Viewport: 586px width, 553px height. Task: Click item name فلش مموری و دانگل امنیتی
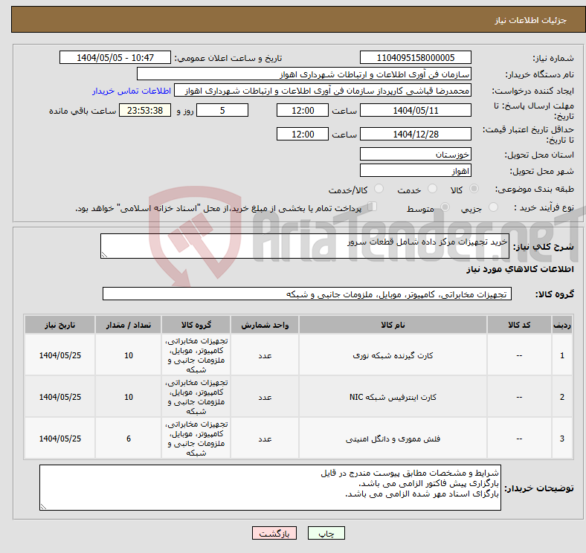click(x=393, y=439)
